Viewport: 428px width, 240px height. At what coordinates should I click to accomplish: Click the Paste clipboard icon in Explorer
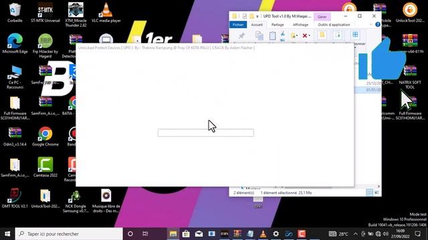click(272, 35)
